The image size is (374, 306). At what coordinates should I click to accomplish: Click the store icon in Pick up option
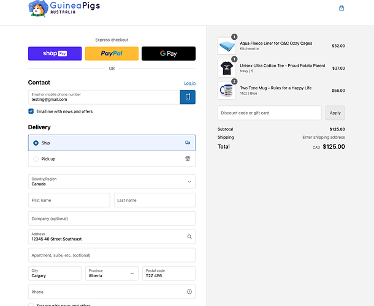tap(188, 159)
